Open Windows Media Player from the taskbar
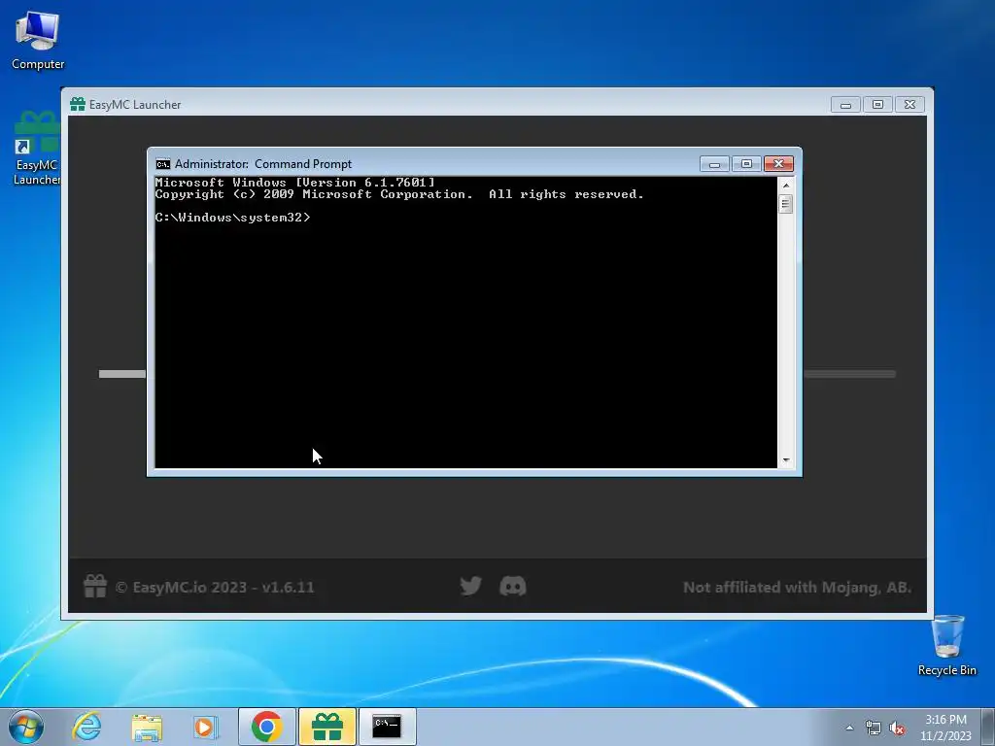This screenshot has height=746, width=995. click(206, 727)
